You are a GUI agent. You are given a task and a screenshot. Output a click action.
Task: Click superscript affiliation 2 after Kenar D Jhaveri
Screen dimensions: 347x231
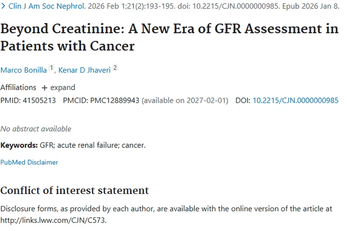(x=115, y=68)
